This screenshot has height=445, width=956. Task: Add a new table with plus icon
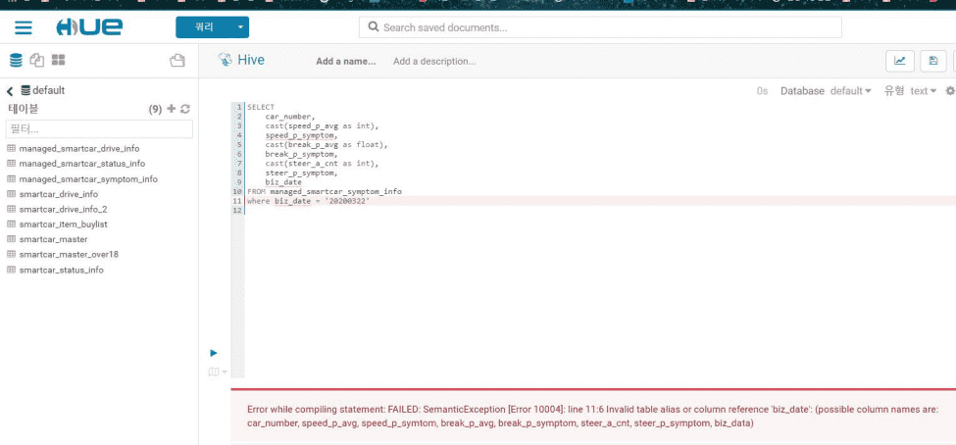point(172,109)
